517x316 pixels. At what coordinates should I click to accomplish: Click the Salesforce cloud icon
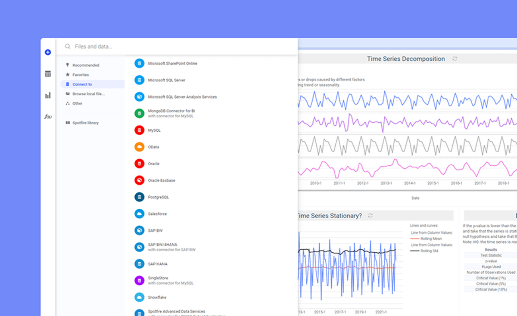(139, 214)
